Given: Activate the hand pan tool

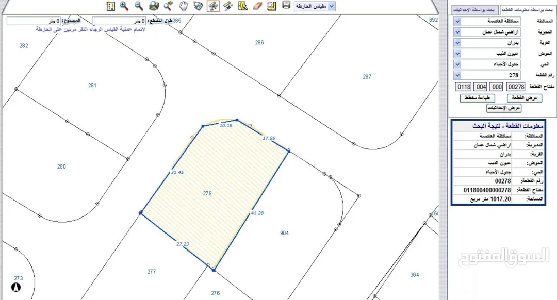Looking at the screenshot, I should [183, 6].
